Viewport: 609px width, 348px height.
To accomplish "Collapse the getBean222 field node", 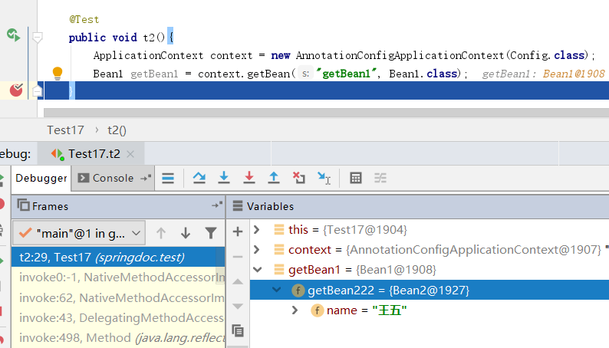I will click(x=277, y=290).
